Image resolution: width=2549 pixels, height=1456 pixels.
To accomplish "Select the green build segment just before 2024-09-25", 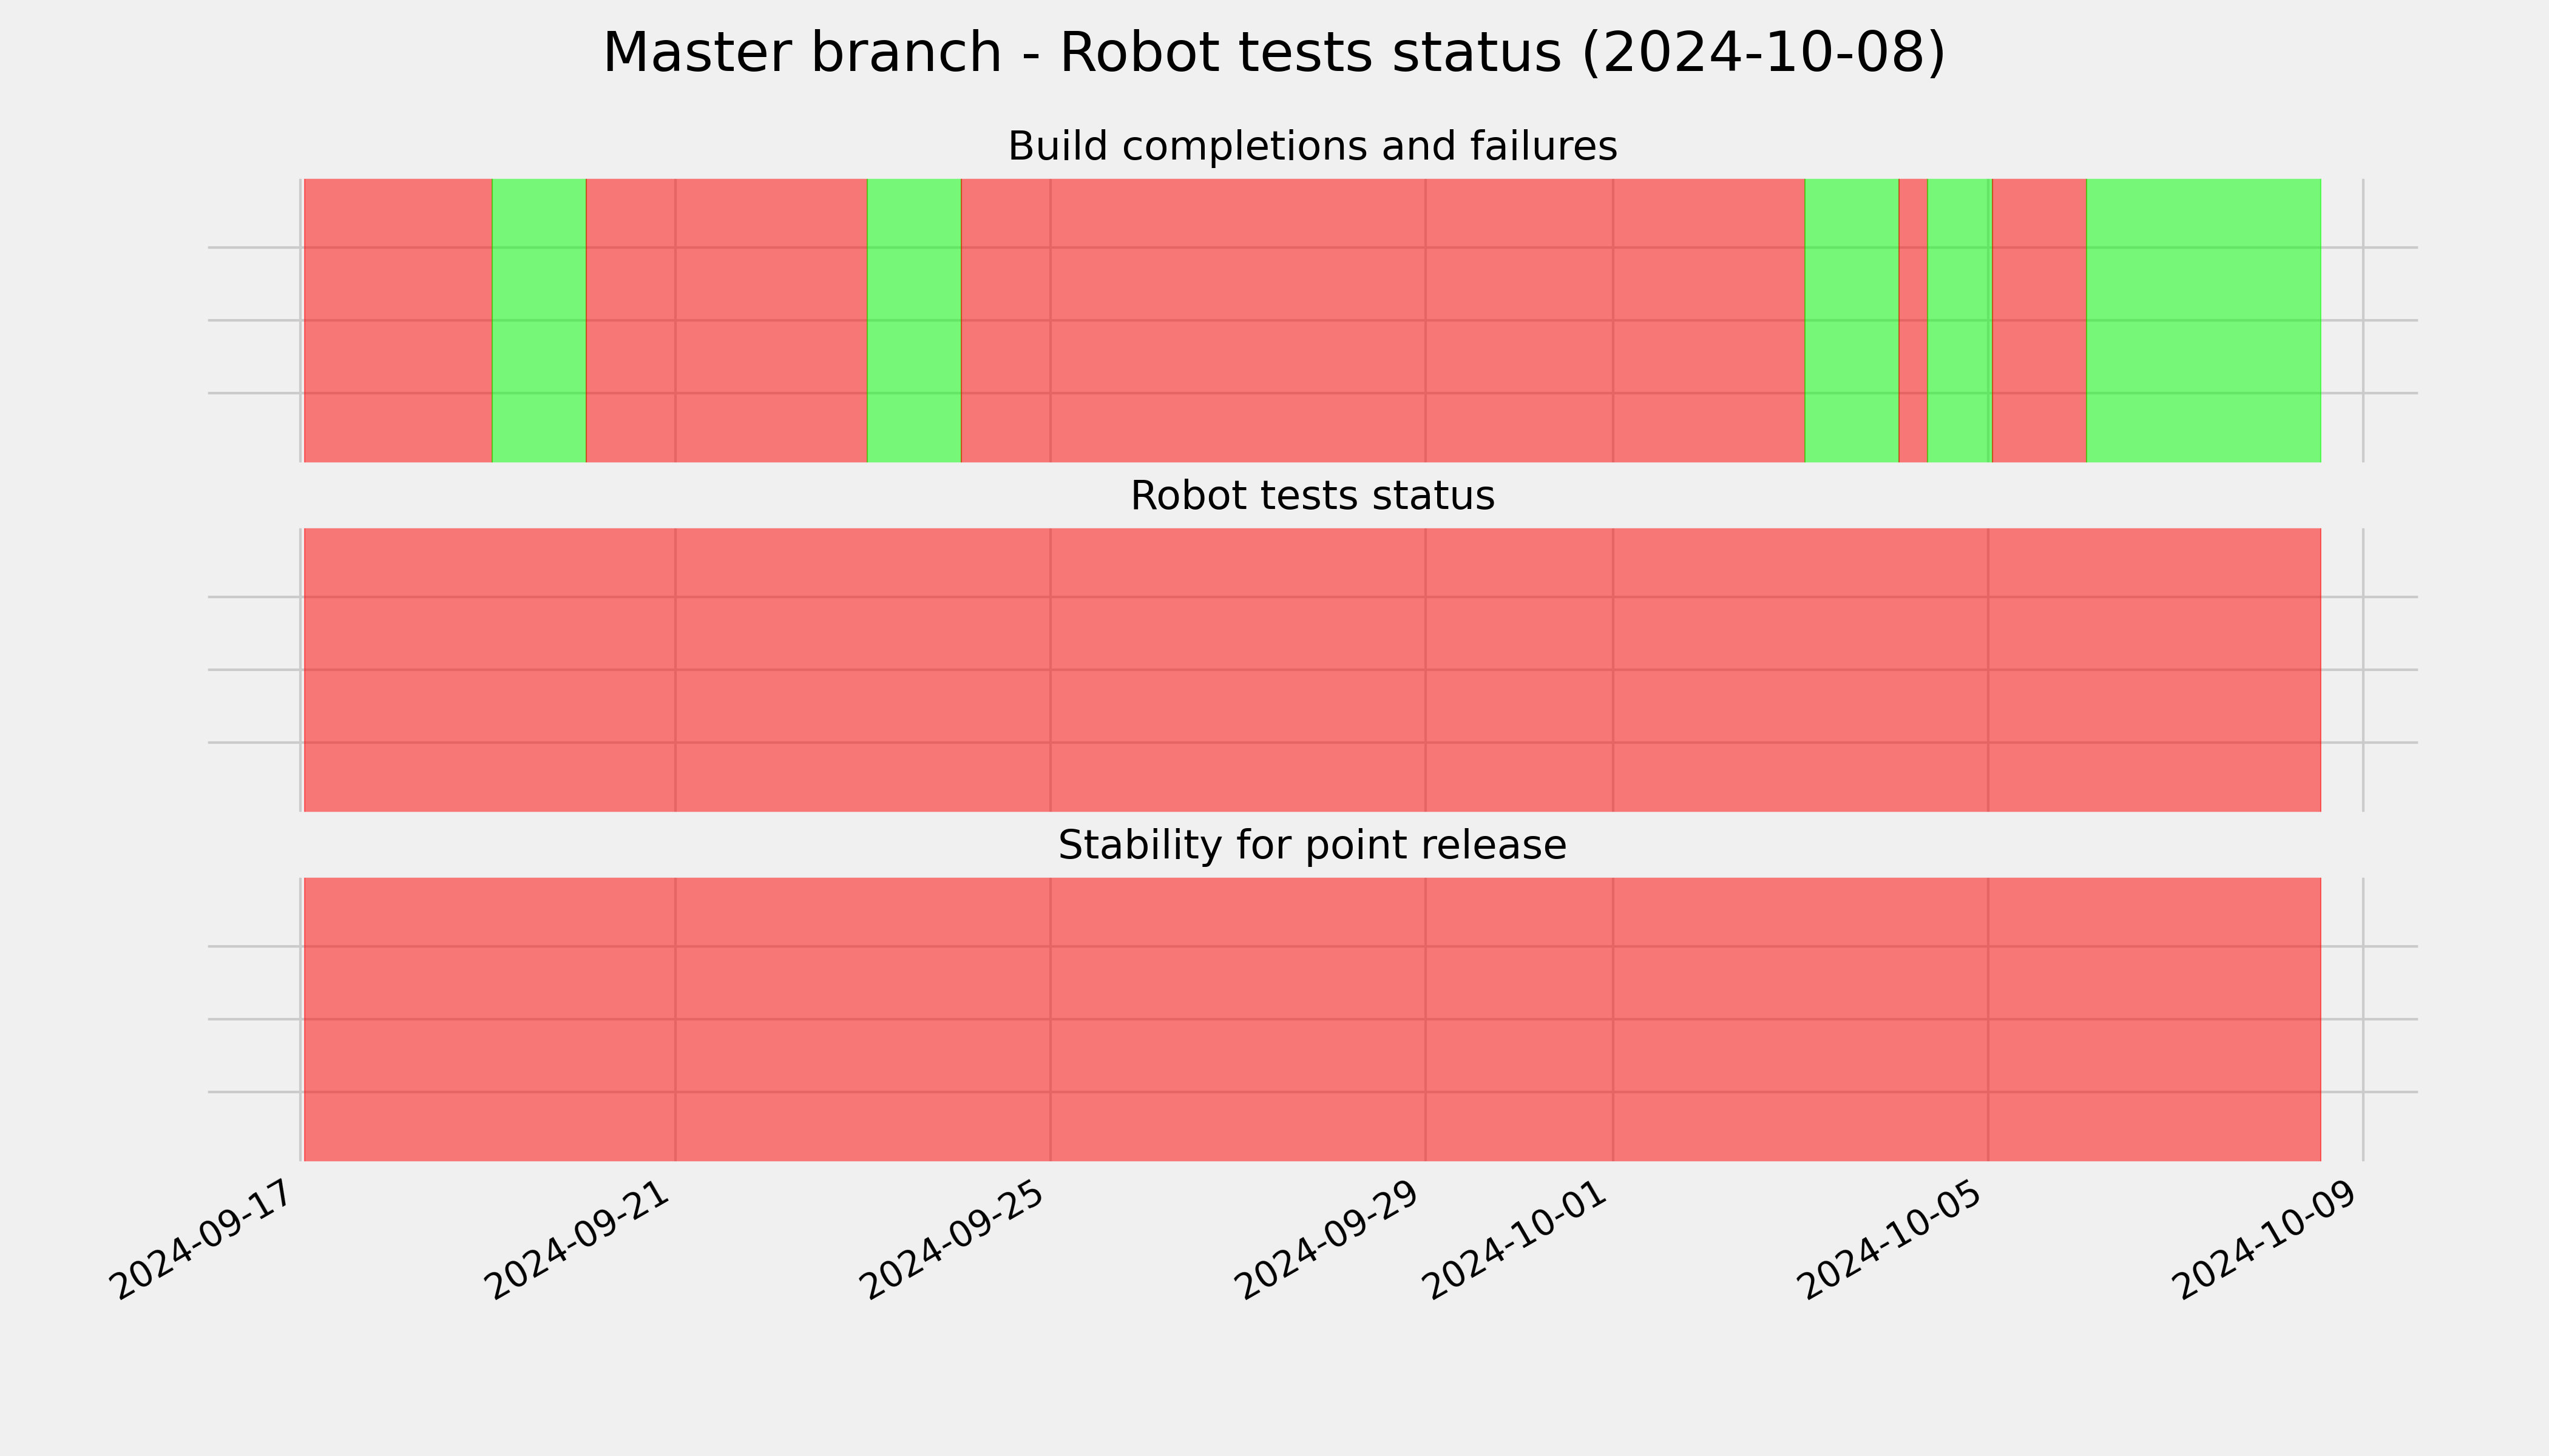I will click(915, 320).
